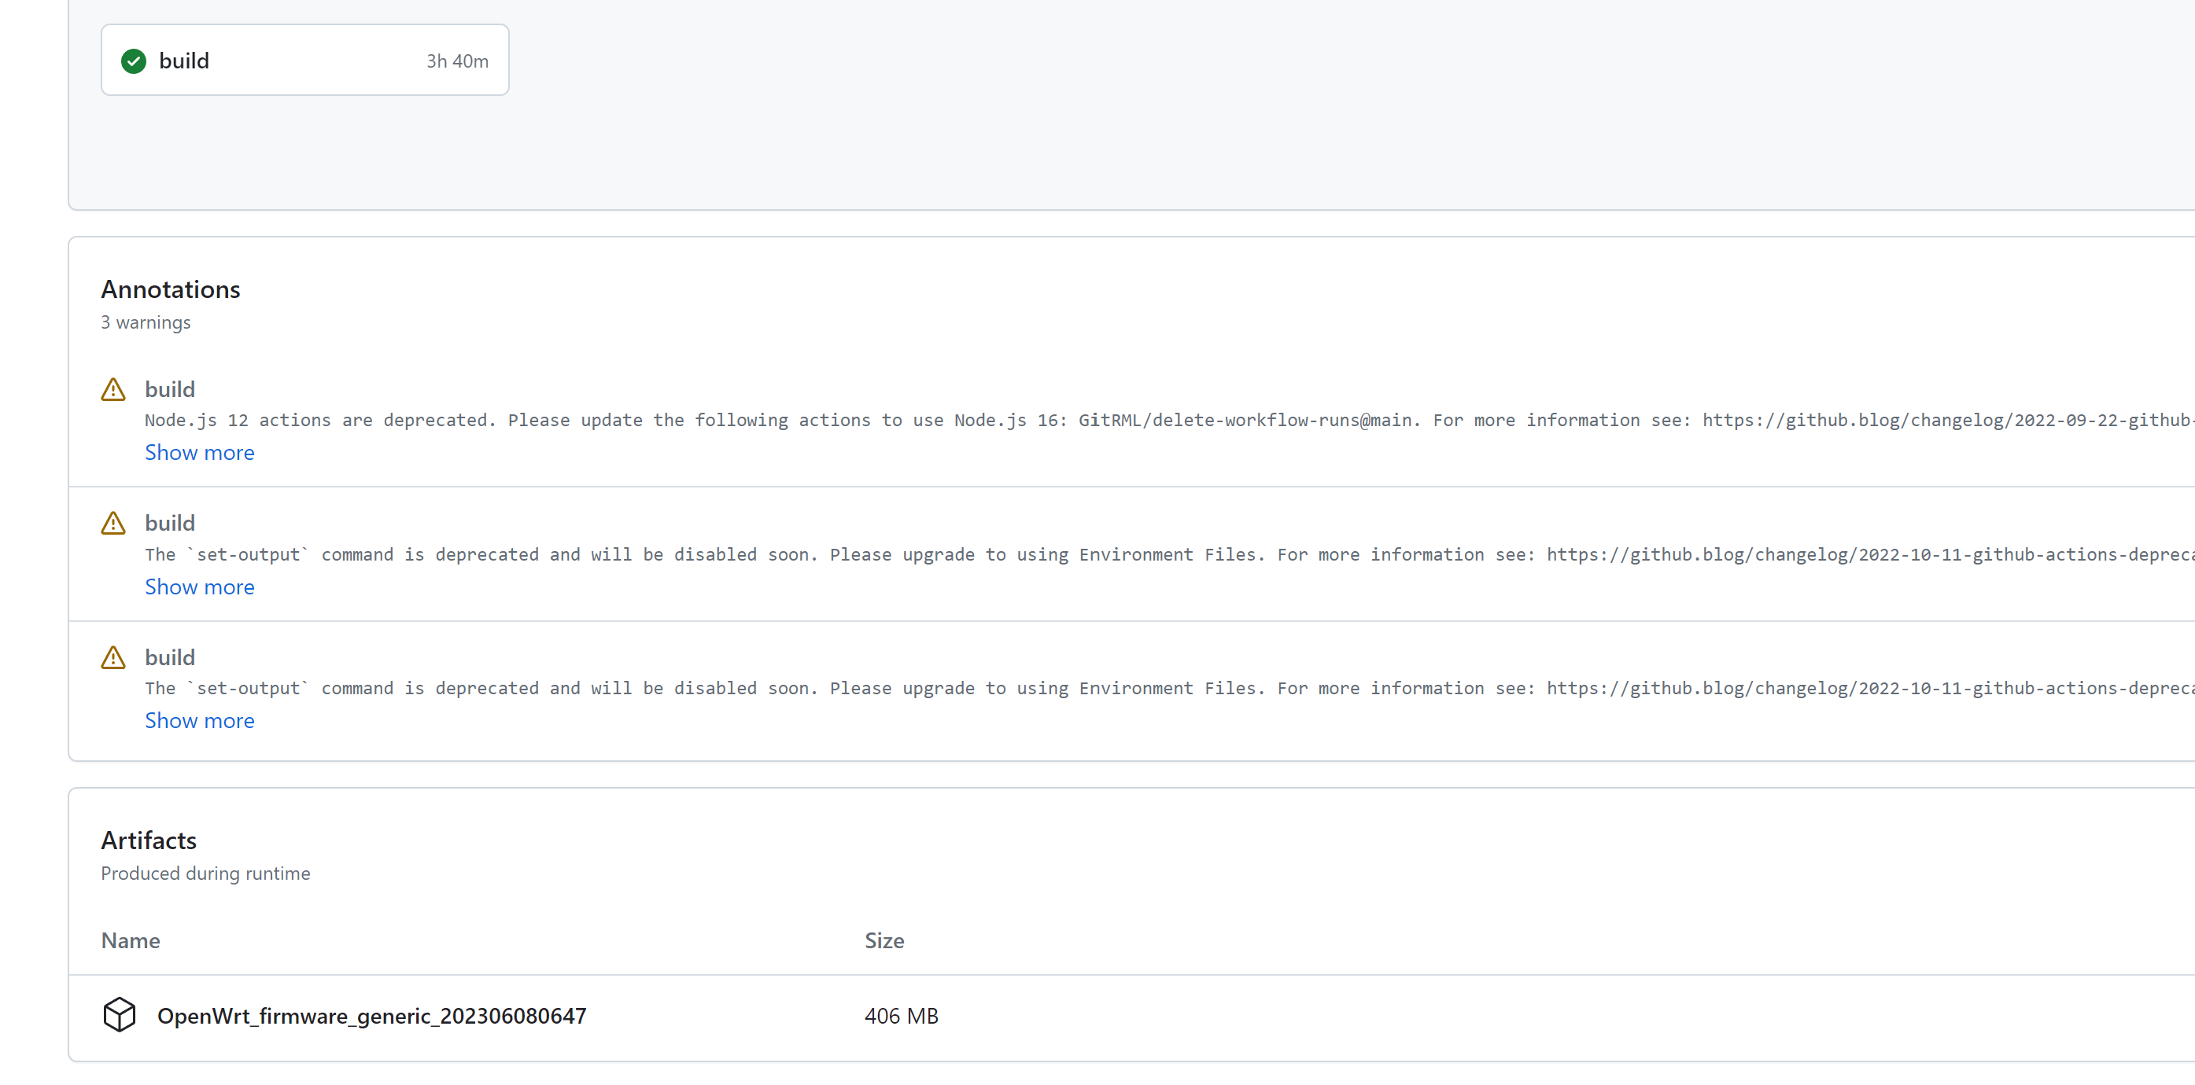Click the package icon beside OpenWrt artifact
The width and height of the screenshot is (2195, 1085).
click(x=120, y=1015)
